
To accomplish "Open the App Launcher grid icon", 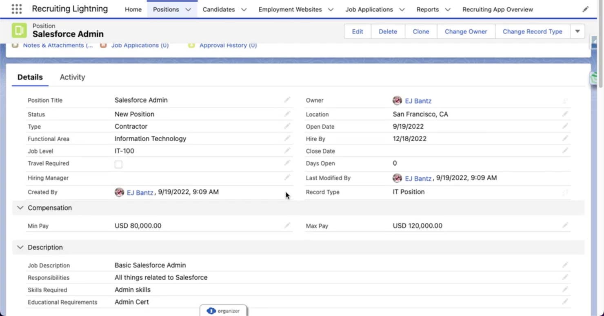I will (x=17, y=9).
